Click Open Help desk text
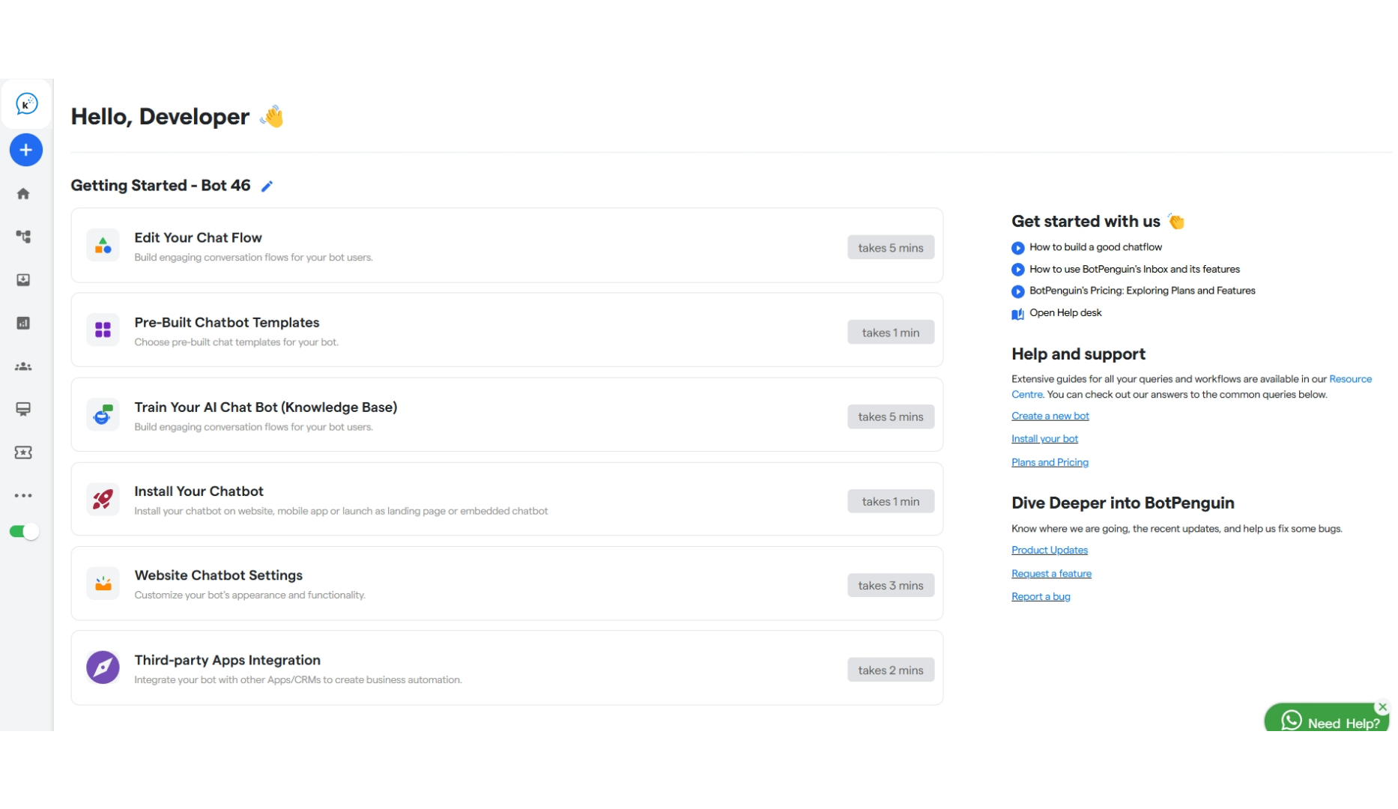1398x809 pixels. pyautogui.click(x=1065, y=313)
